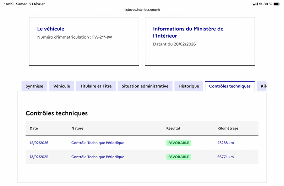Image resolution: width=284 pixels, height=186 pixels.
Task: Click the 13/02/2025 inspection date
Action: pos(39,157)
